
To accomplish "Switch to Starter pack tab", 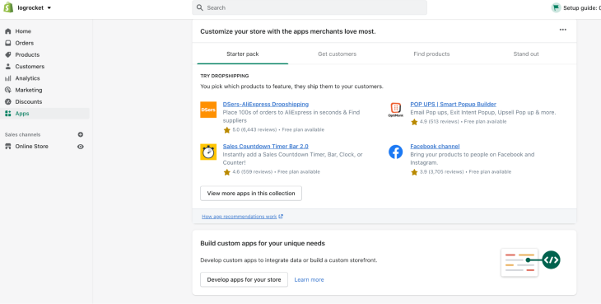I will coord(243,54).
